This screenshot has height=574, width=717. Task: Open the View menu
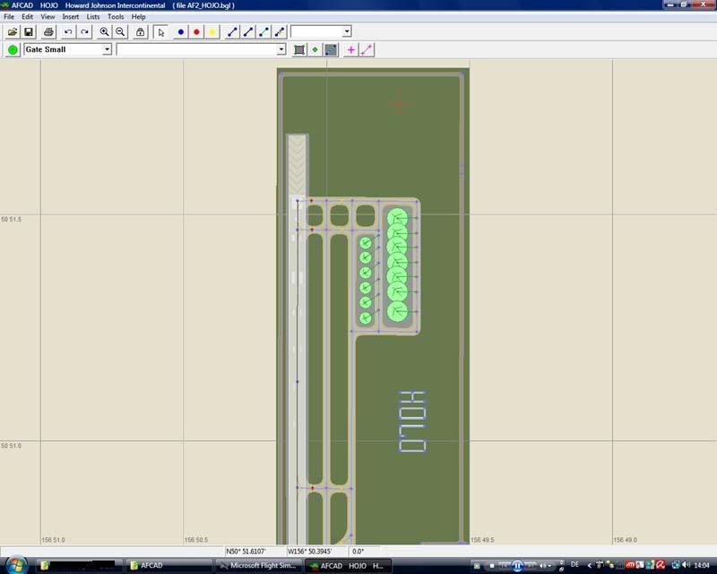[48, 17]
